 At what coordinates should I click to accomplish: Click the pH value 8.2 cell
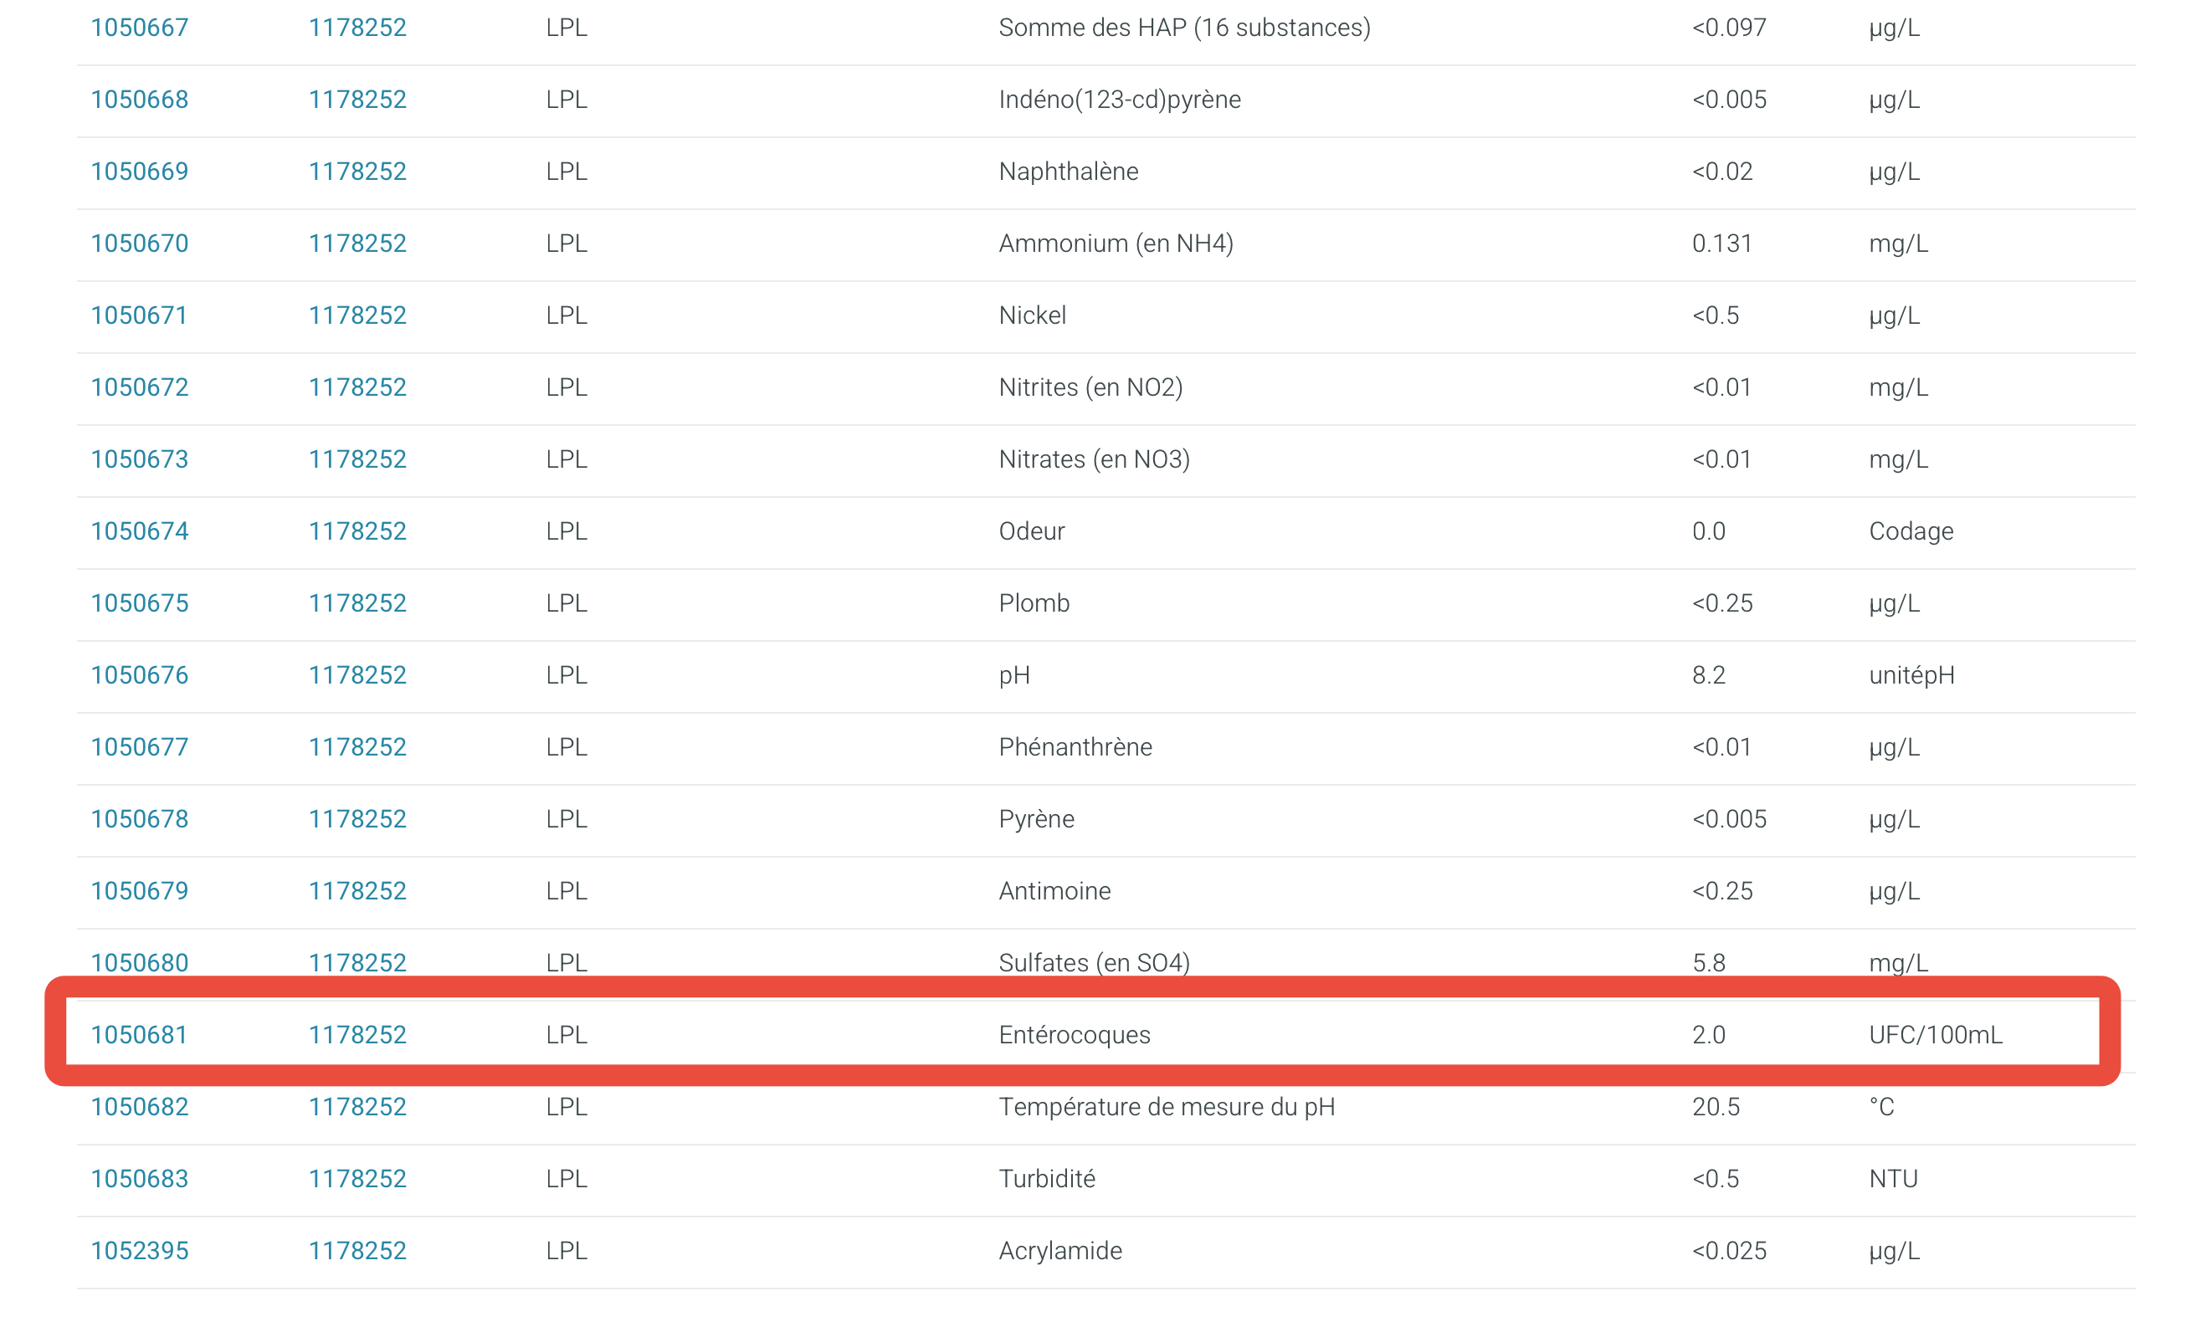pyautogui.click(x=1708, y=675)
